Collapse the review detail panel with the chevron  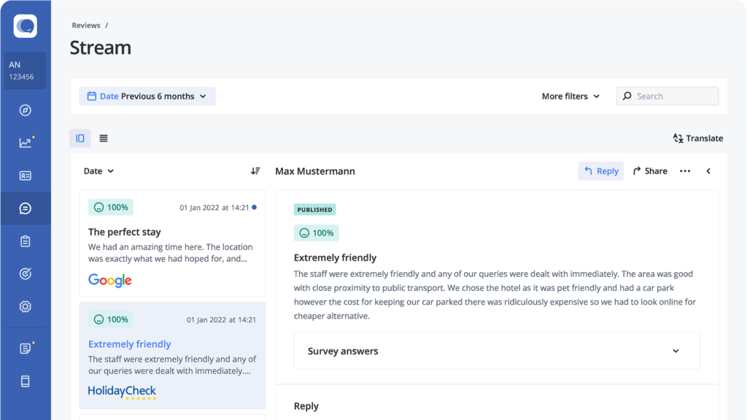(708, 171)
